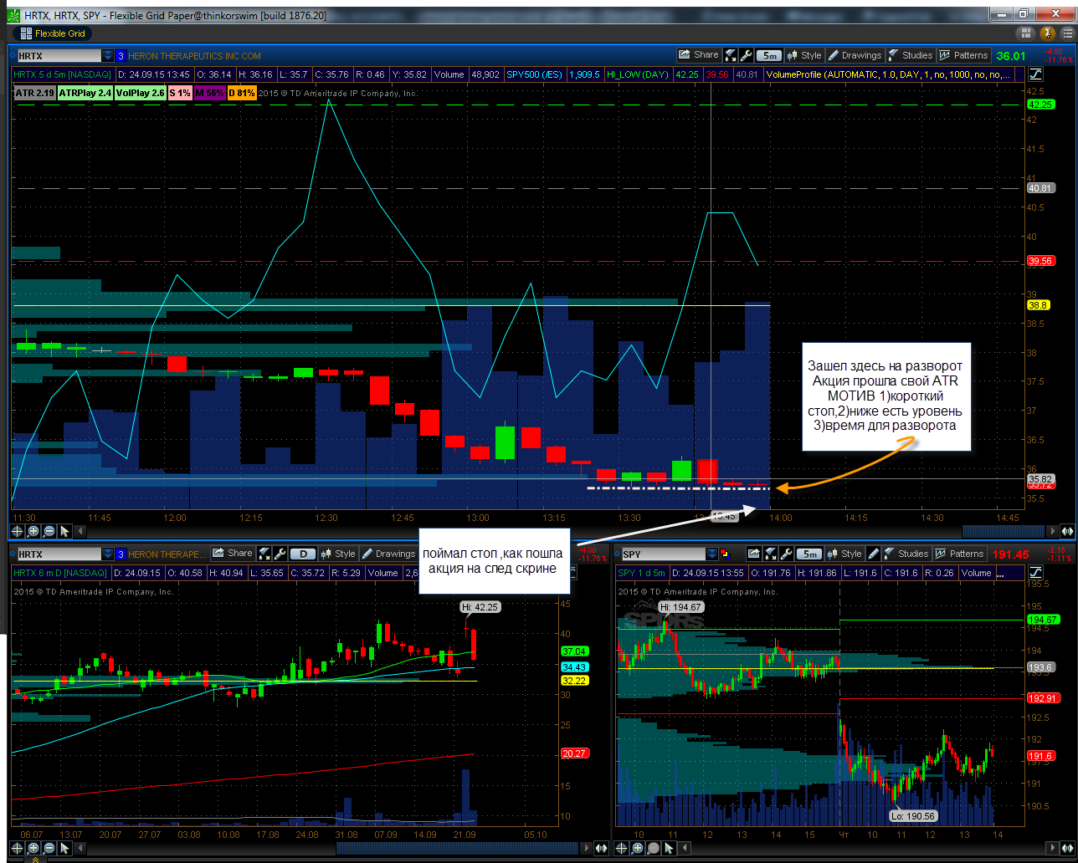Select HI_LOW (DAY) study label

click(638, 74)
